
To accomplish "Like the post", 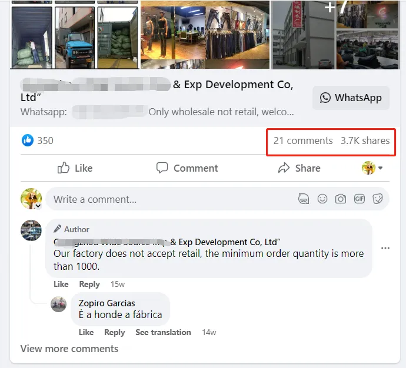I will tap(75, 168).
